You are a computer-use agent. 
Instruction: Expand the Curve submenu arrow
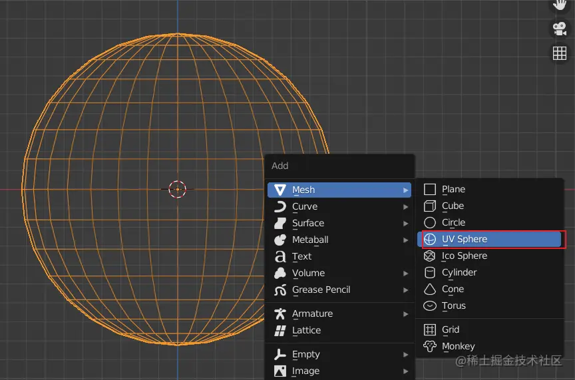[405, 207]
